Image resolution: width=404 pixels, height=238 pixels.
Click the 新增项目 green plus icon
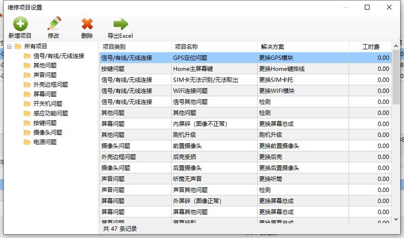pyautogui.click(x=20, y=23)
